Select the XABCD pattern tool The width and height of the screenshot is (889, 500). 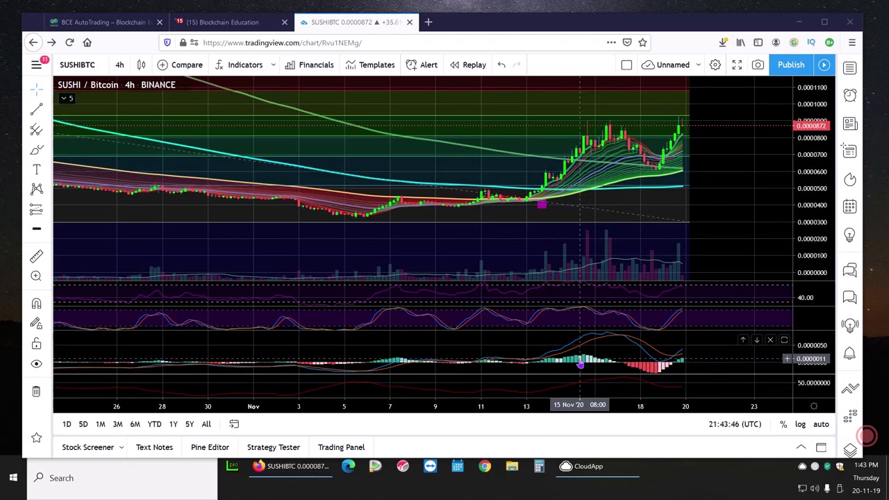36,189
